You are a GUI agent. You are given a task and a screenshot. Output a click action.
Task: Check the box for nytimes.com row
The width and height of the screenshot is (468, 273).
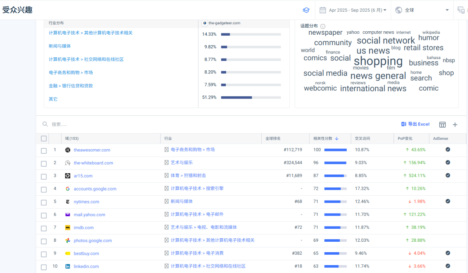(x=44, y=202)
